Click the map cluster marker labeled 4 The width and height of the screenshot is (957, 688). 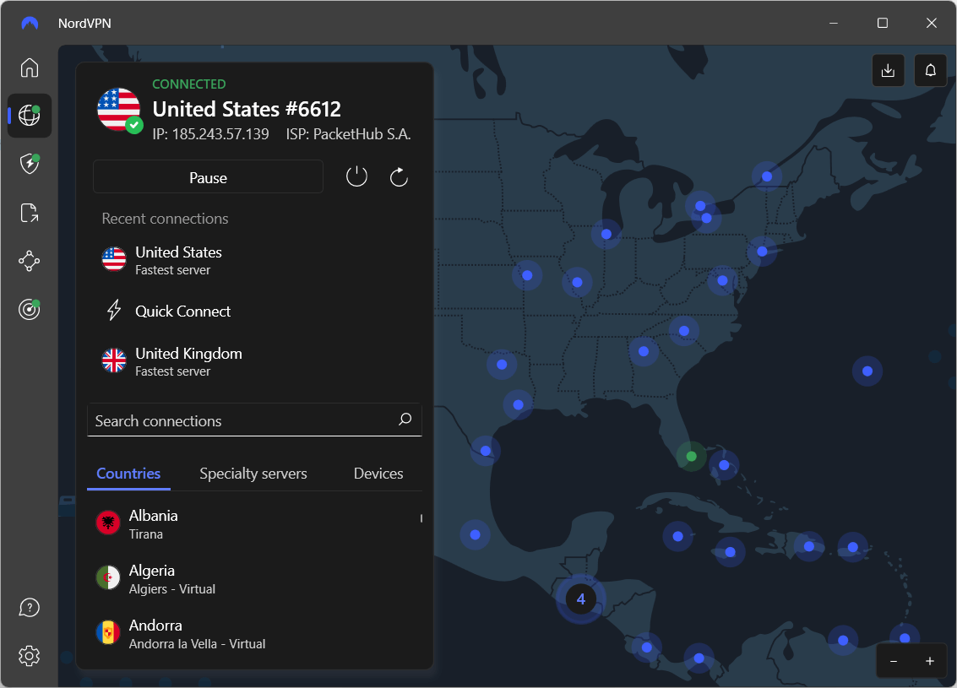click(x=580, y=599)
